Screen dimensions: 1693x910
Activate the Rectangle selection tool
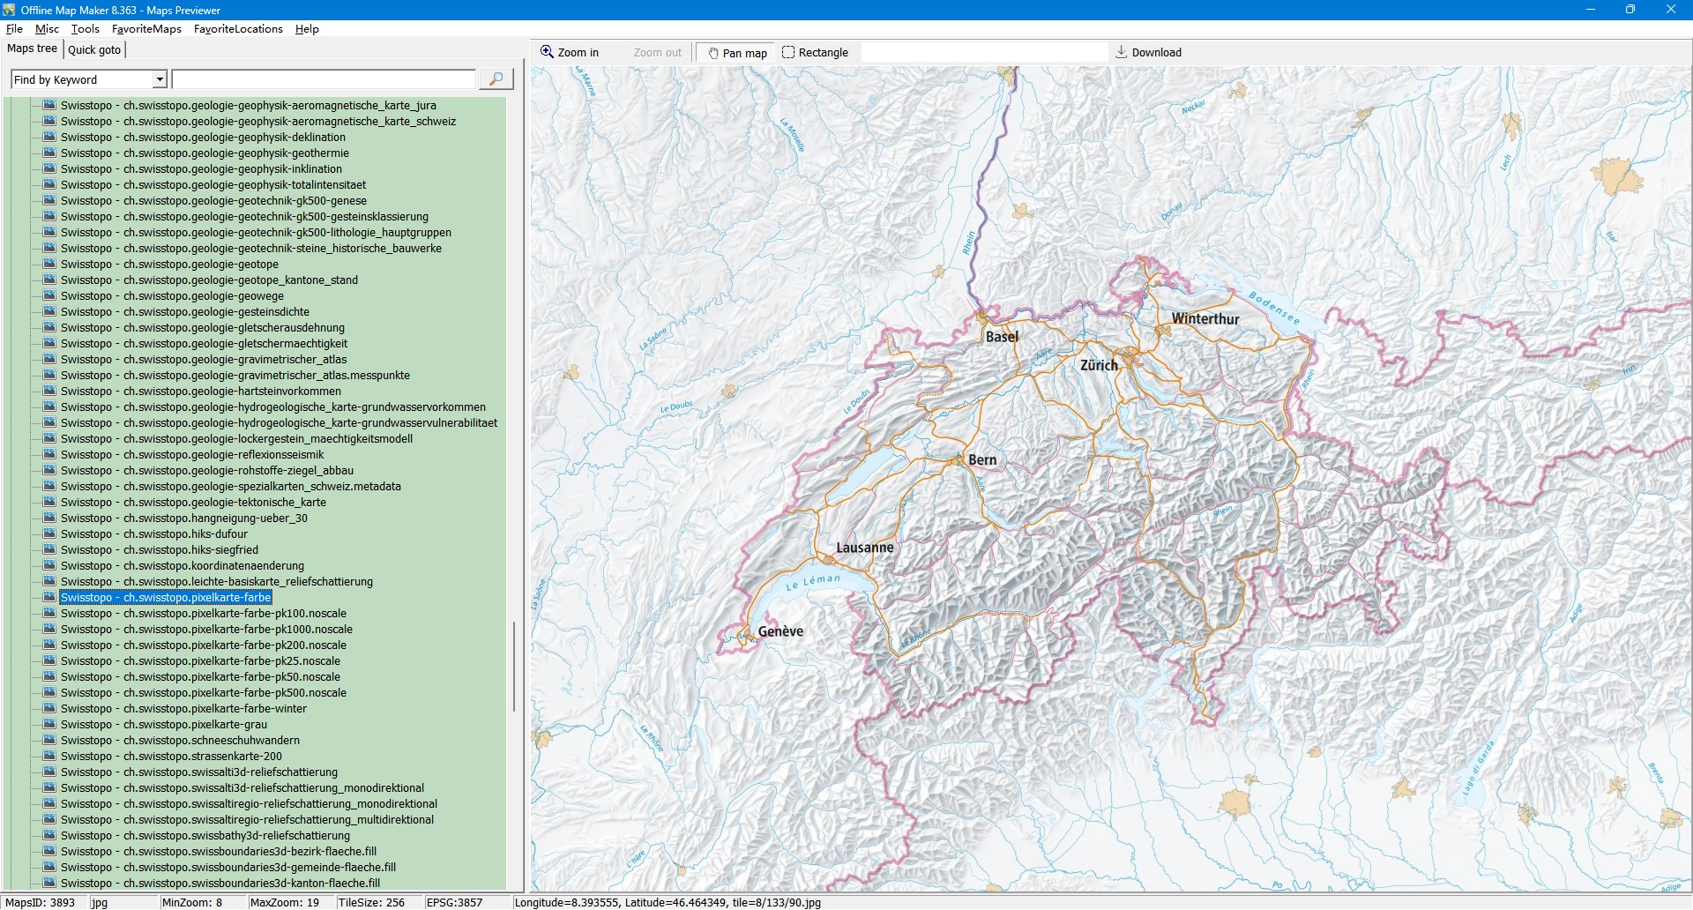tap(814, 53)
